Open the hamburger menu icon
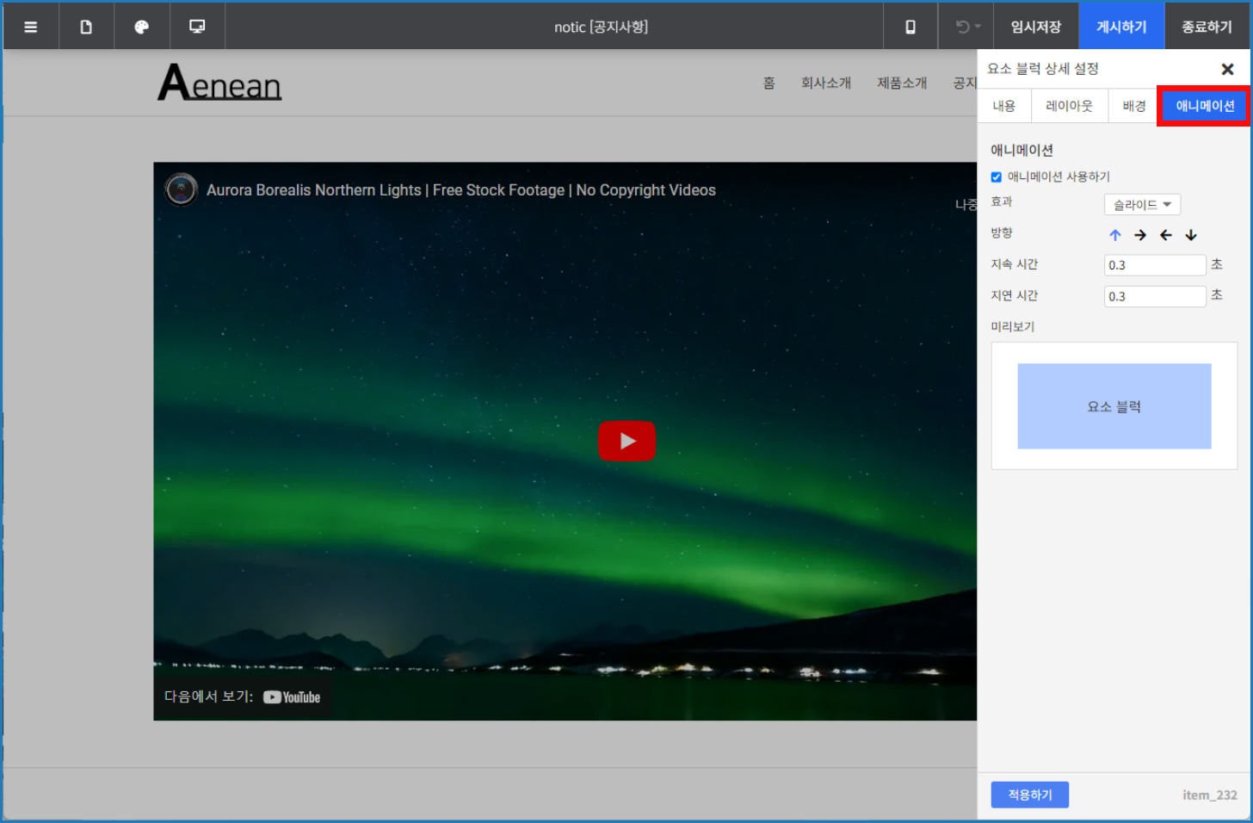The height and width of the screenshot is (823, 1253). click(31, 27)
